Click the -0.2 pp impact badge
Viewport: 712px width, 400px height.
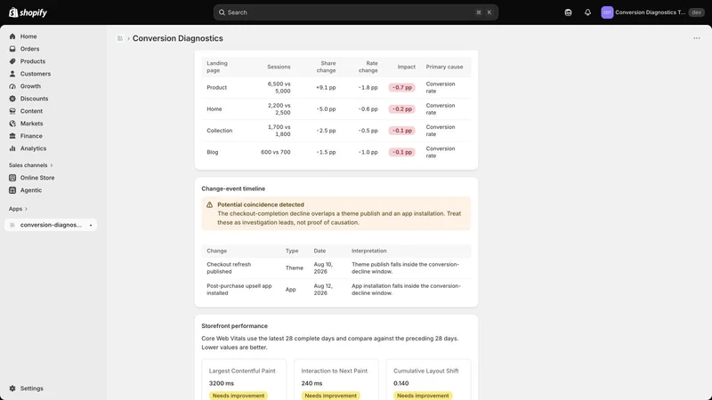(402, 108)
